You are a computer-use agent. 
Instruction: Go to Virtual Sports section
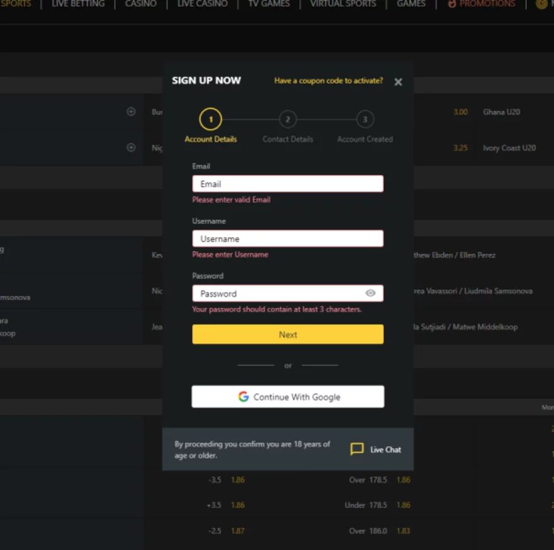click(x=342, y=4)
